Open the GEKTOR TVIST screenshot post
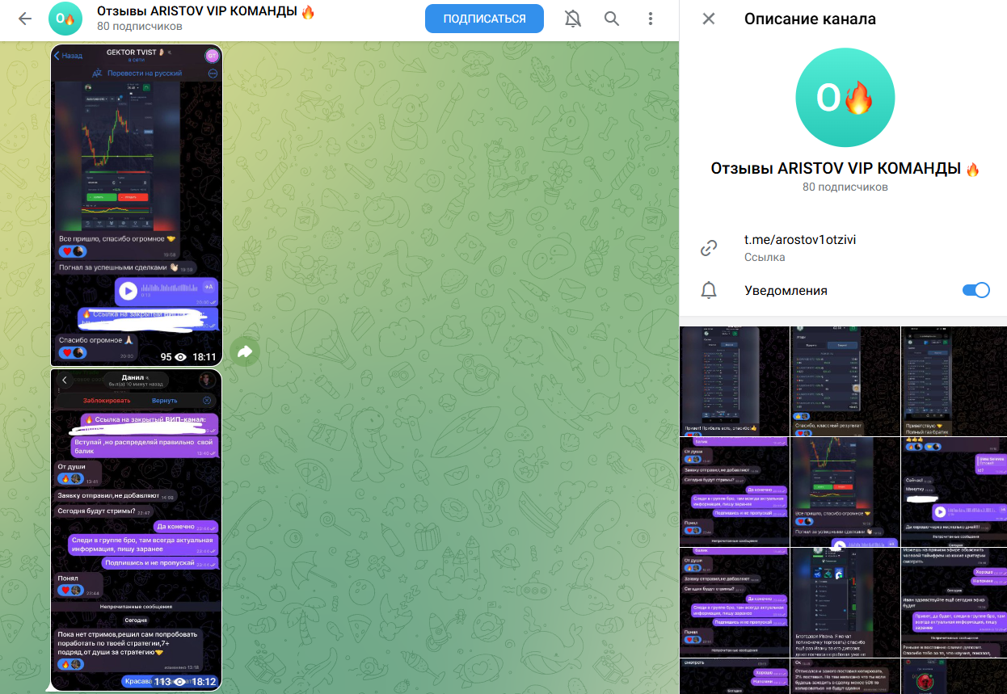 (x=136, y=205)
